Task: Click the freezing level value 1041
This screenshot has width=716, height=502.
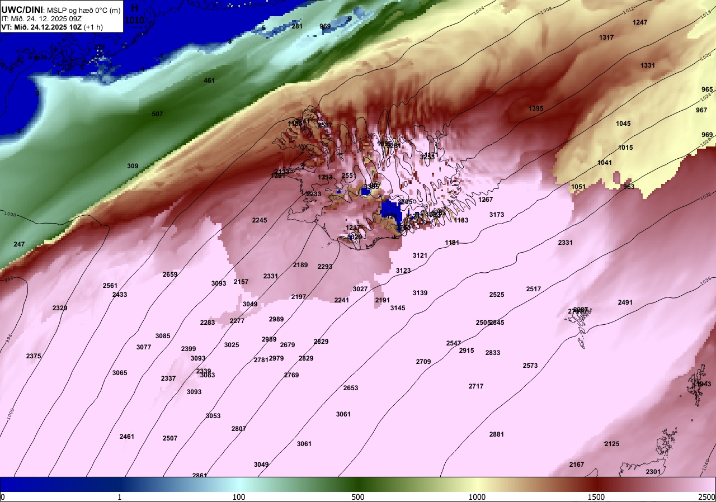Action: coord(605,163)
